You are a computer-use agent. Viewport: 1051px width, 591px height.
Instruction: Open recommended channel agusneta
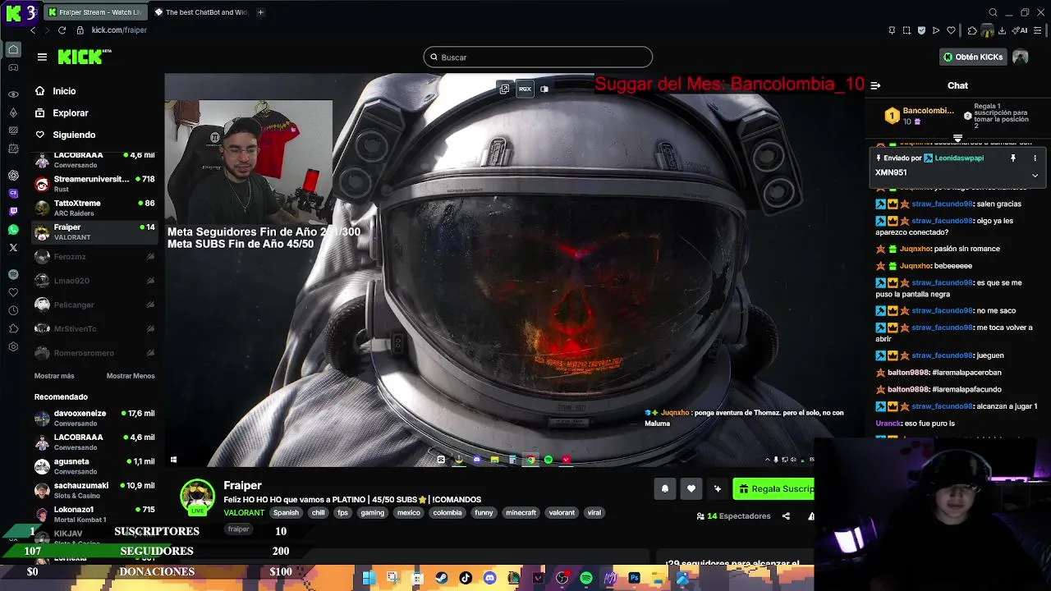click(94, 466)
